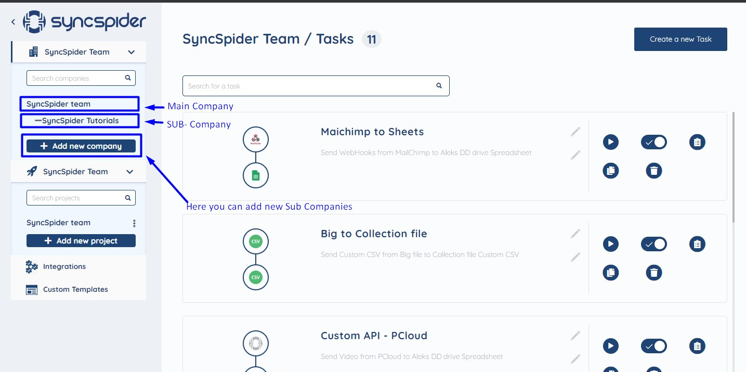Collapse the companies section chevron
The image size is (746, 372).
click(132, 52)
